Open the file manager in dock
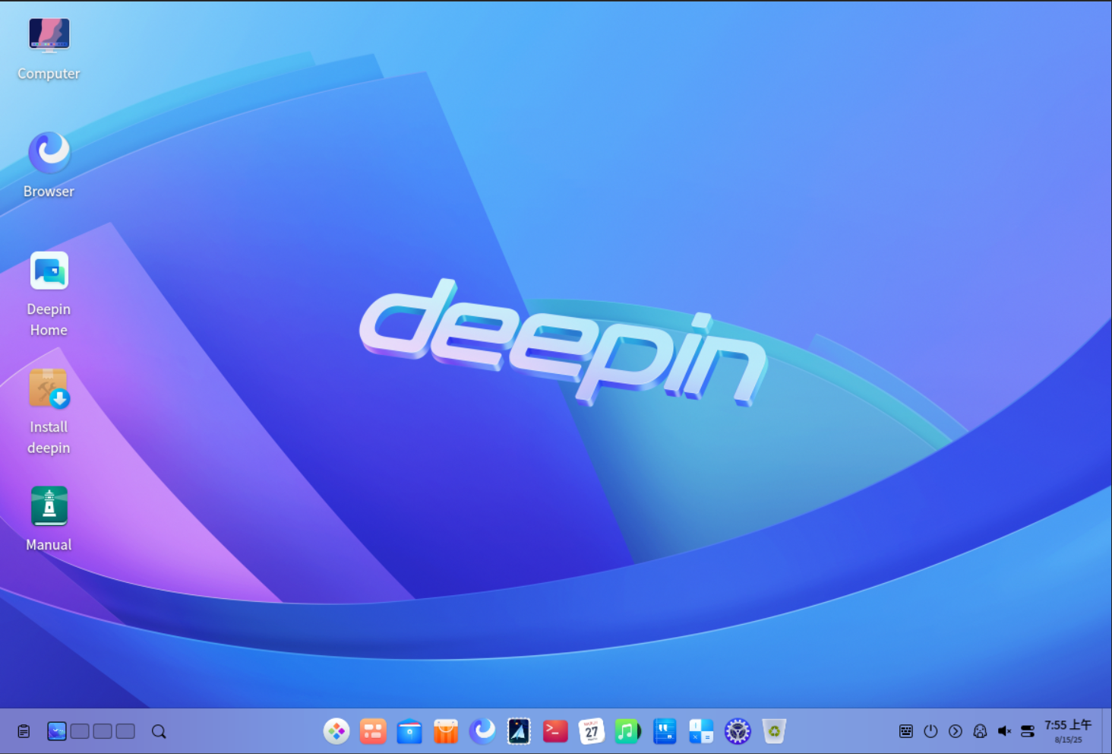Screen dimensions: 1112x754 click(x=409, y=731)
